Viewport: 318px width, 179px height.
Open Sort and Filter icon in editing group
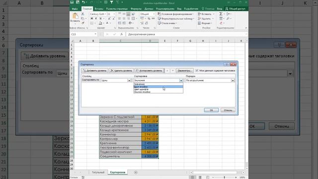click(228, 14)
